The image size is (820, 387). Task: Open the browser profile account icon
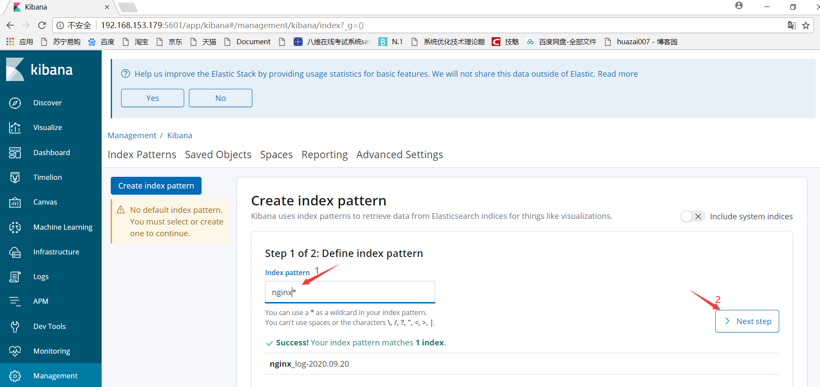(x=739, y=6)
